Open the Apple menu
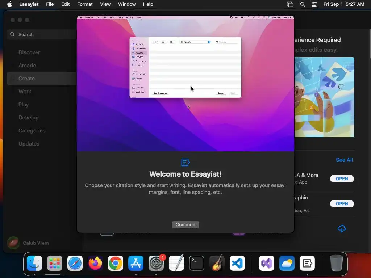The height and width of the screenshot is (278, 371). click(9, 4)
